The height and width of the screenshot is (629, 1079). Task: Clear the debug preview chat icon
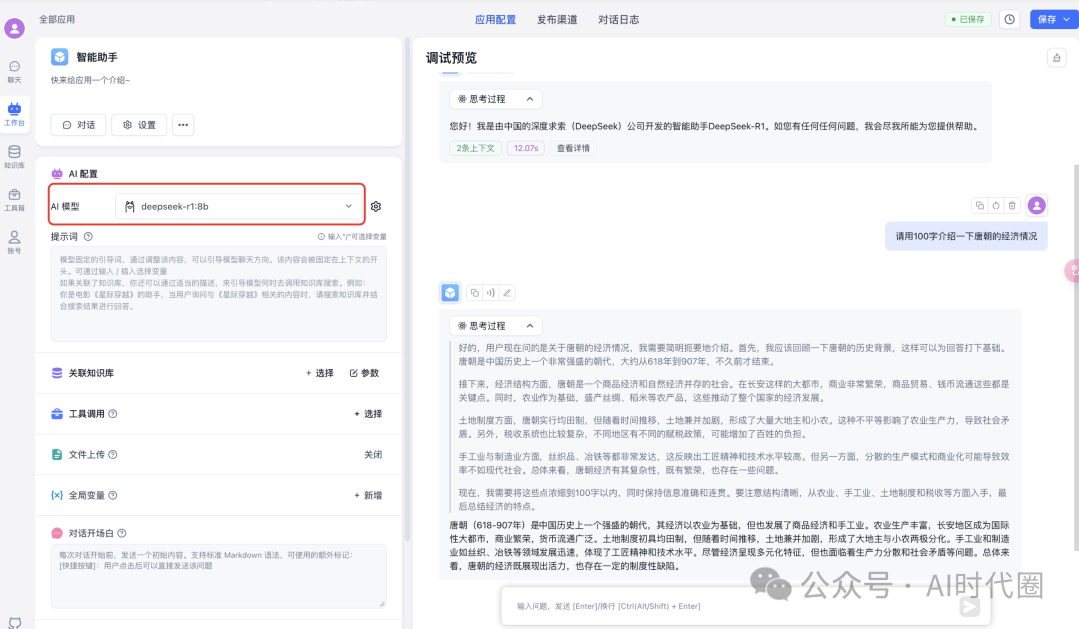1057,58
